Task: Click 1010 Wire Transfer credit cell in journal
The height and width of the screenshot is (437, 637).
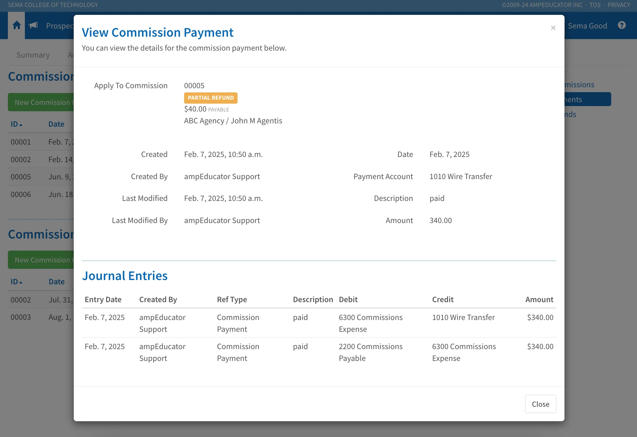Action: coord(463,317)
